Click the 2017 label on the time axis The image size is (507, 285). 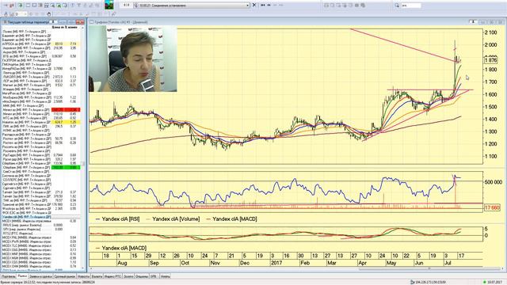(276, 263)
